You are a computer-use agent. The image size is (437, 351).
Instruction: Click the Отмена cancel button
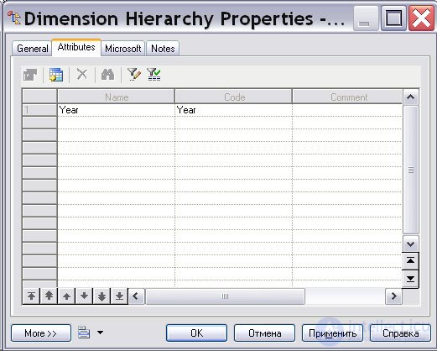(x=264, y=333)
